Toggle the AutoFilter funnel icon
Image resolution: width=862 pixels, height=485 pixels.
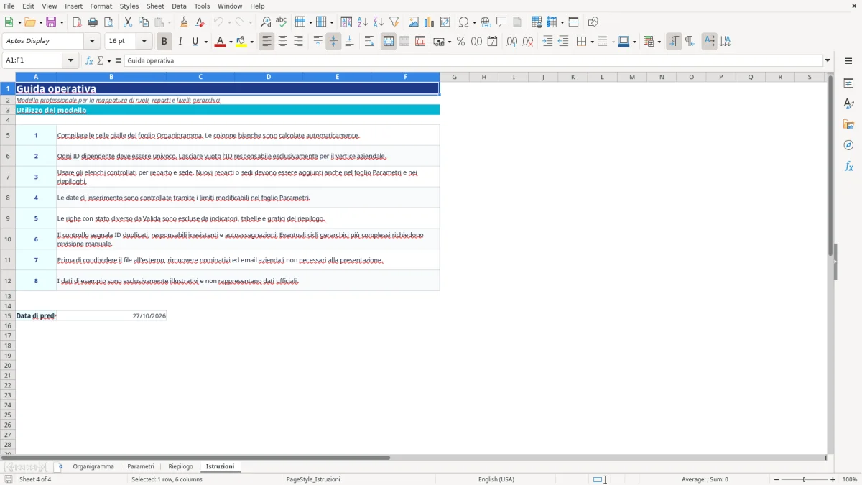click(394, 22)
